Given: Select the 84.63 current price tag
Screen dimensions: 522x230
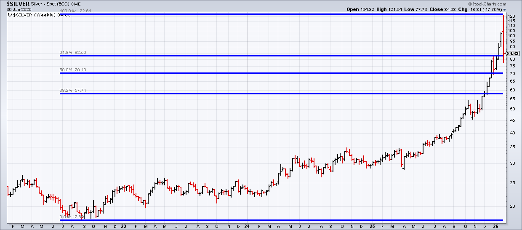Looking at the screenshot, I should (512, 53).
